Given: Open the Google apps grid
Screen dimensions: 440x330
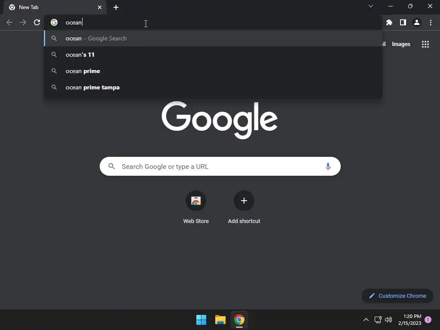Looking at the screenshot, I should 425,44.
